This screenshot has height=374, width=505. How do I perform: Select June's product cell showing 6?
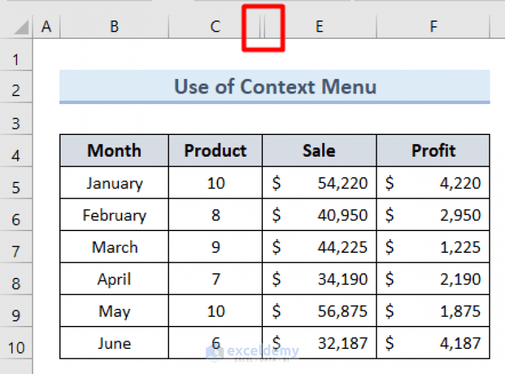[215, 343]
